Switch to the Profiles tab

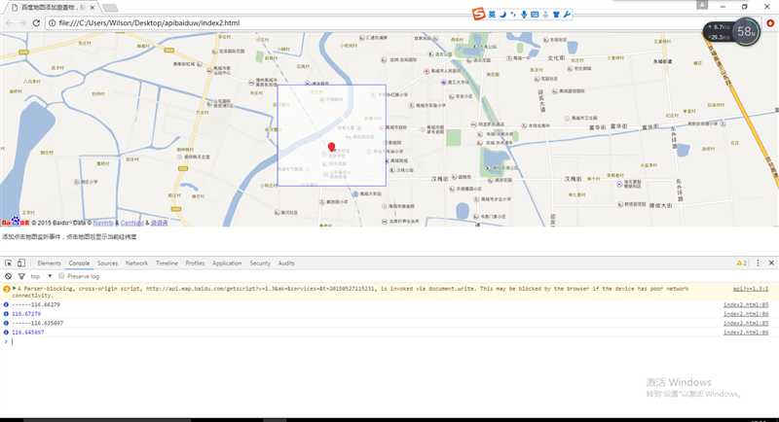tap(195, 263)
